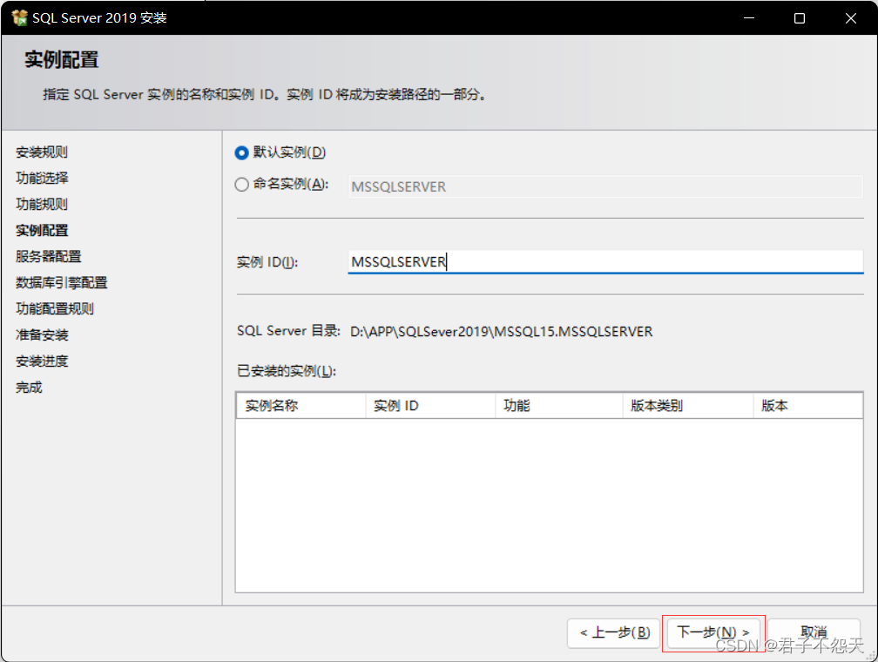Select the named instance radio button
The height and width of the screenshot is (662, 878).
point(241,185)
